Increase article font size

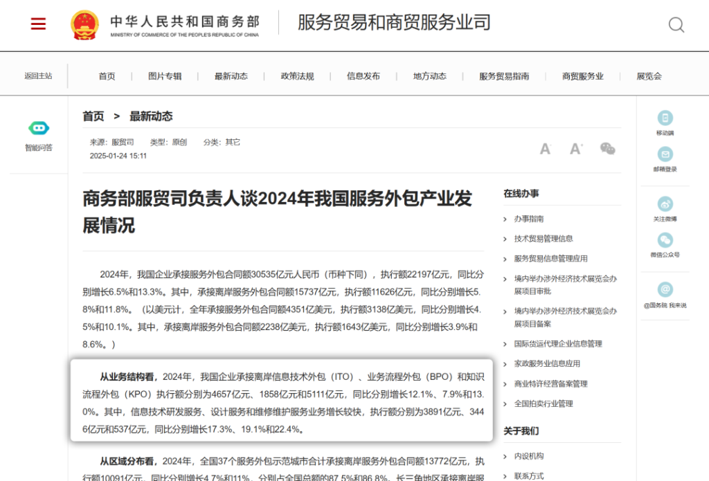tap(575, 149)
